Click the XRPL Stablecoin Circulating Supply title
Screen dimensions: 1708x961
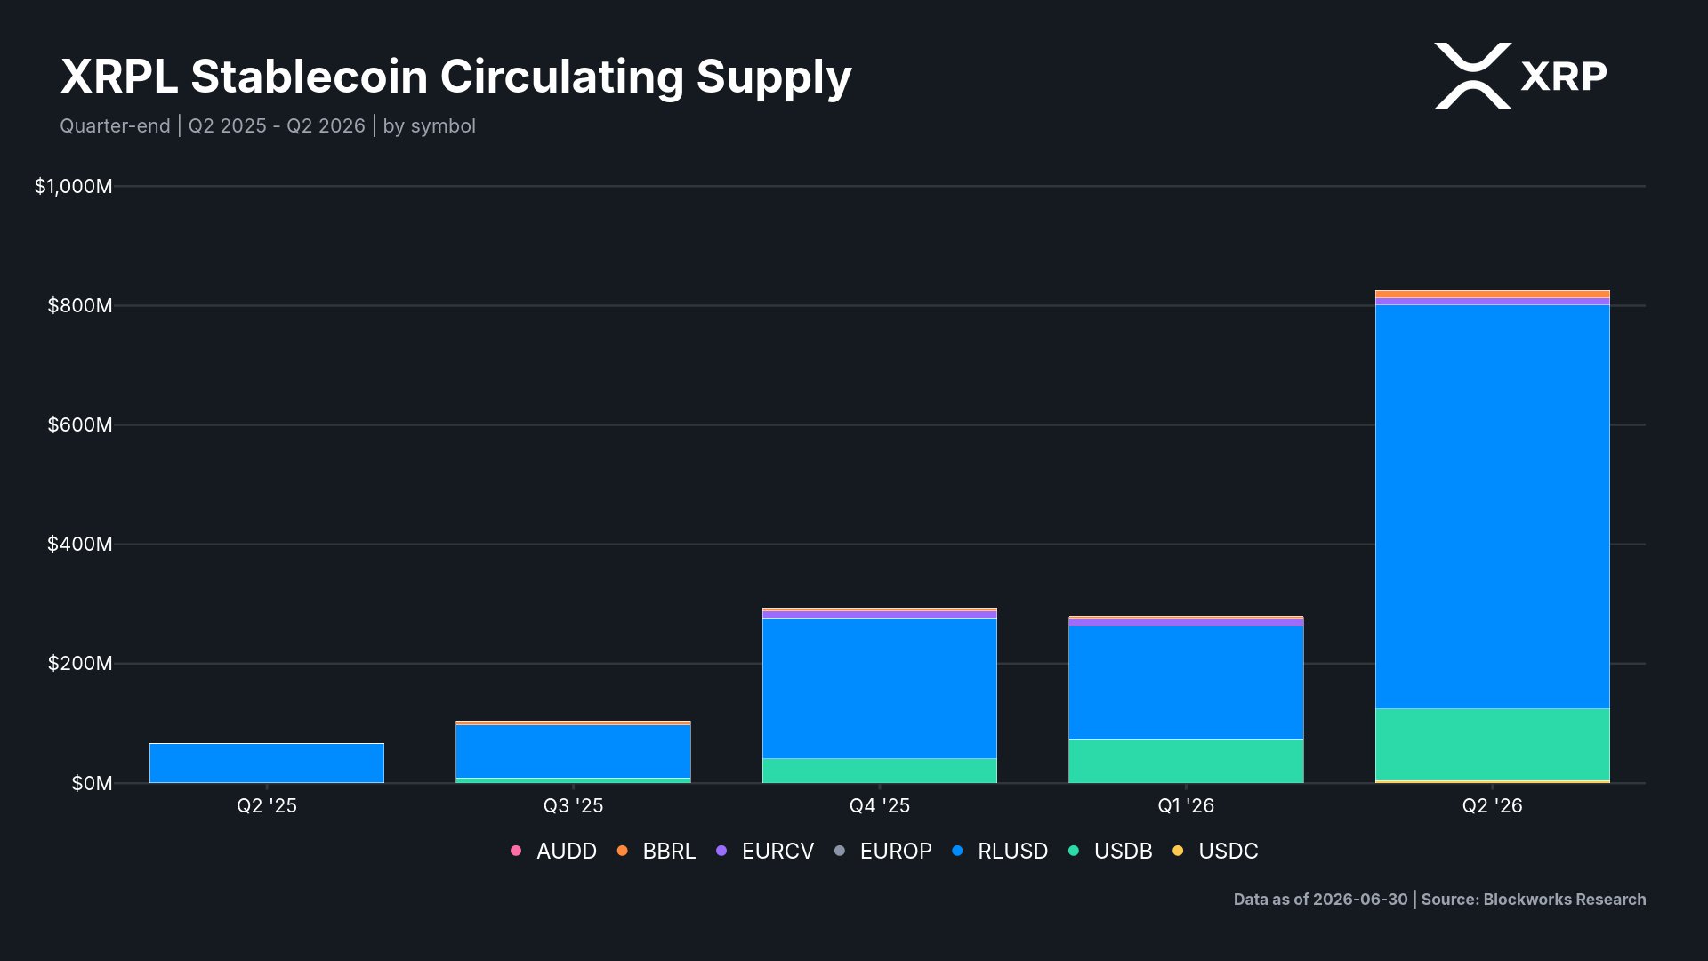(455, 77)
